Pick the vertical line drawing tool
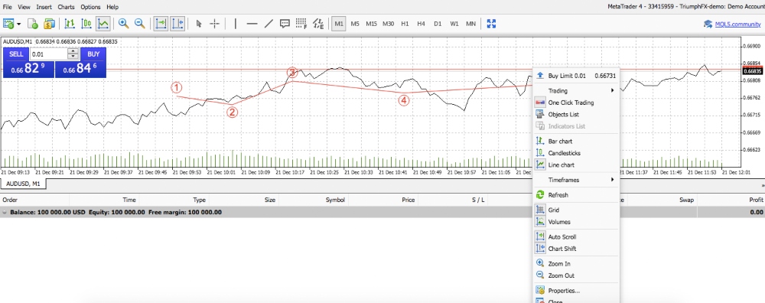Image resolution: width=765 pixels, height=303 pixels. (x=236, y=24)
